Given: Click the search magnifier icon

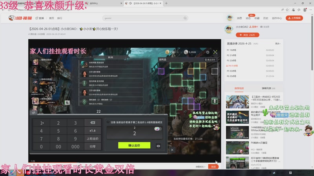Looking at the screenshot, I should (x=185, y=18).
